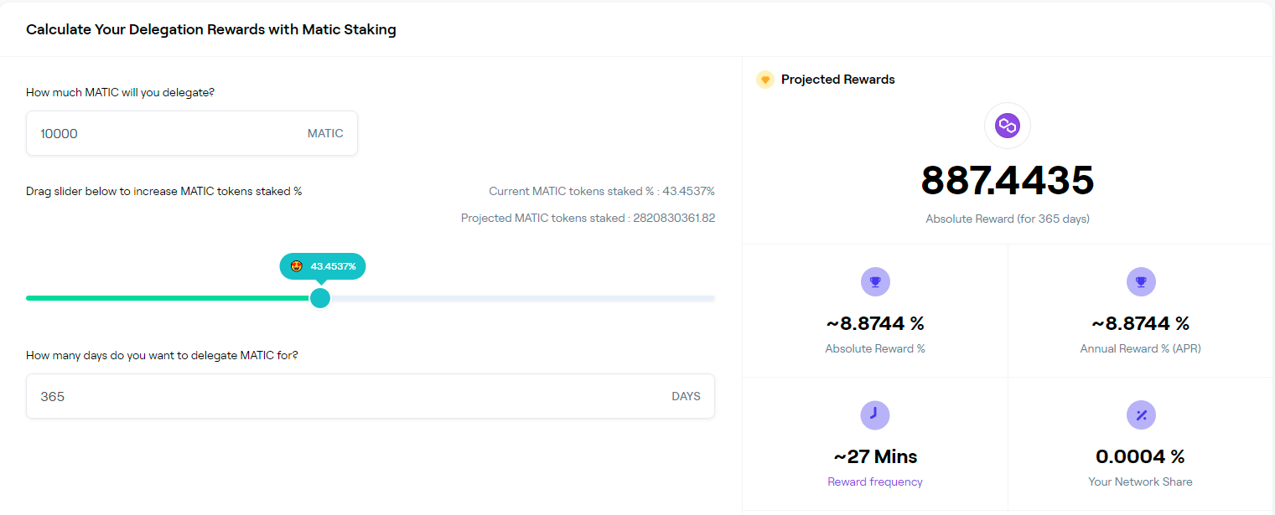Click the DAYS unit label in days field
The image size is (1275, 515).
[x=686, y=396]
